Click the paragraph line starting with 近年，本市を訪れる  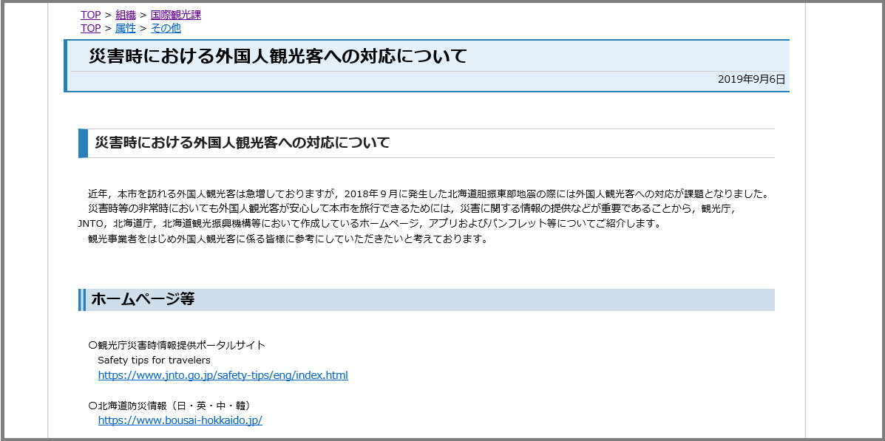click(x=429, y=194)
